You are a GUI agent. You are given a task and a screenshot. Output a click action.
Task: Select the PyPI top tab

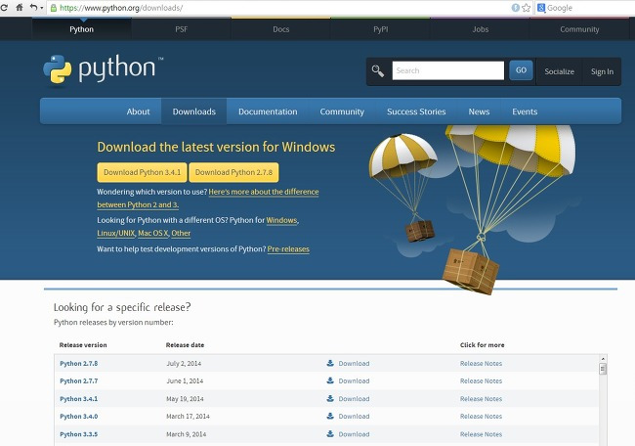[380, 29]
